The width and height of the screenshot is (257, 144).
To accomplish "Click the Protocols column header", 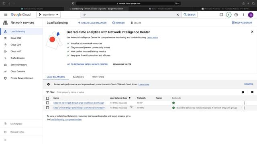I will (141, 98).
